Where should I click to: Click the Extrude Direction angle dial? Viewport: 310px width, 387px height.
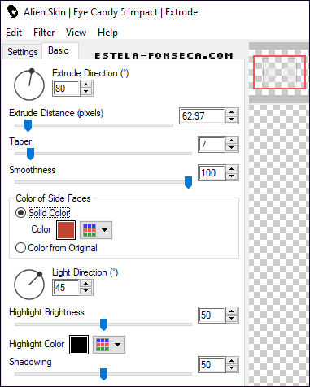29,85
